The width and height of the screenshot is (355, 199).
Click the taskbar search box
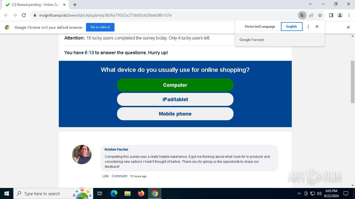(x=54, y=193)
